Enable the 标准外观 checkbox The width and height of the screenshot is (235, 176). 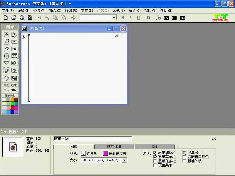click(x=184, y=161)
